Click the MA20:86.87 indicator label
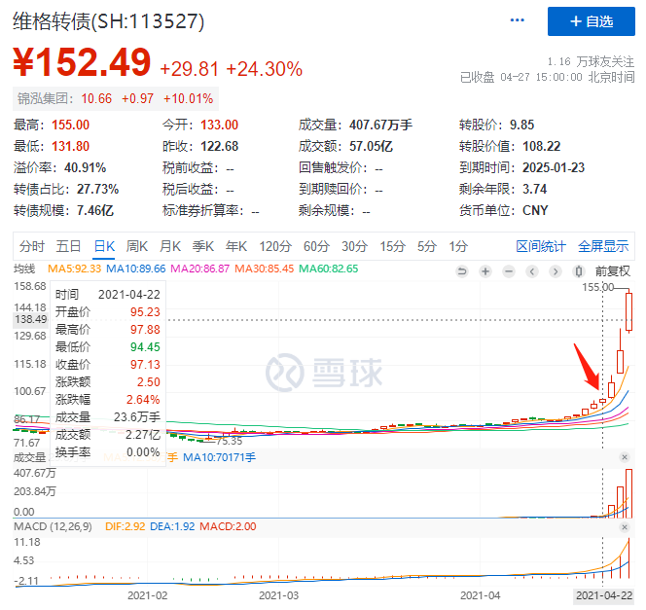 click(199, 269)
